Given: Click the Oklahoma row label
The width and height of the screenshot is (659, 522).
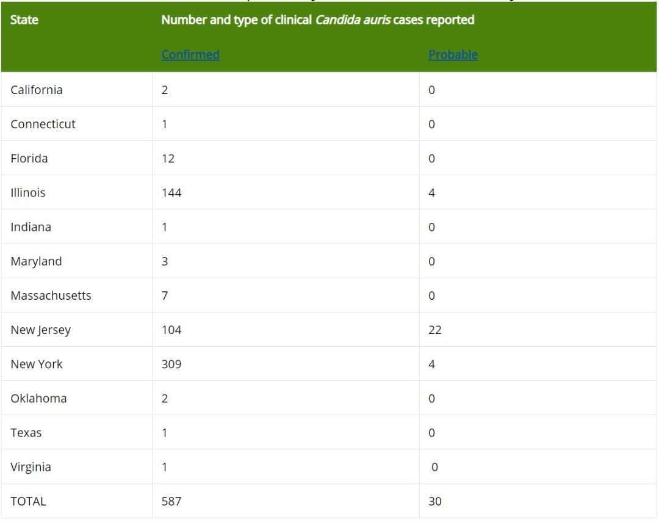Looking at the screenshot, I should (x=38, y=399).
